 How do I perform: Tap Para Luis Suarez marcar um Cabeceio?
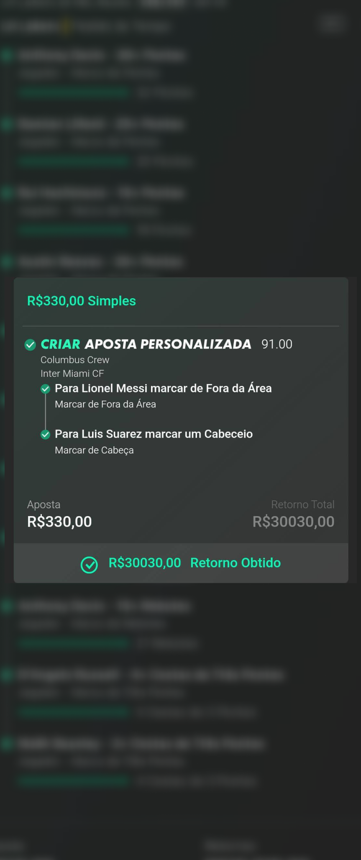click(x=154, y=434)
